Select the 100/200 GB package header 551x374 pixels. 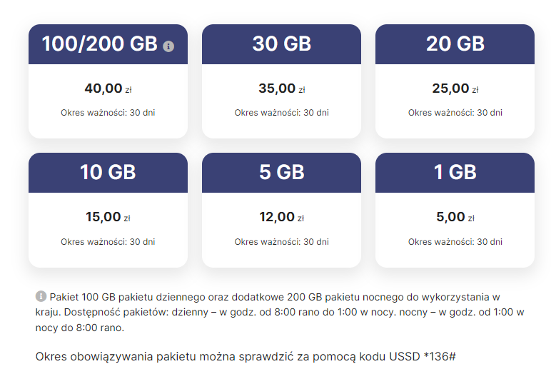point(108,44)
